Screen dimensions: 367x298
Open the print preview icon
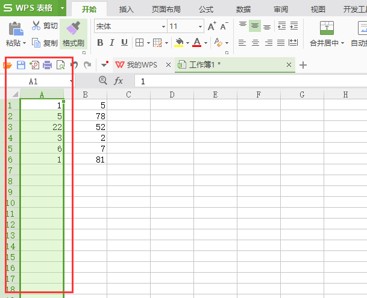coord(60,65)
